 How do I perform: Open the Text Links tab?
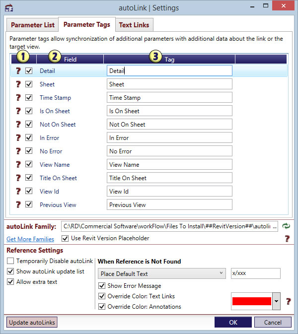(134, 25)
